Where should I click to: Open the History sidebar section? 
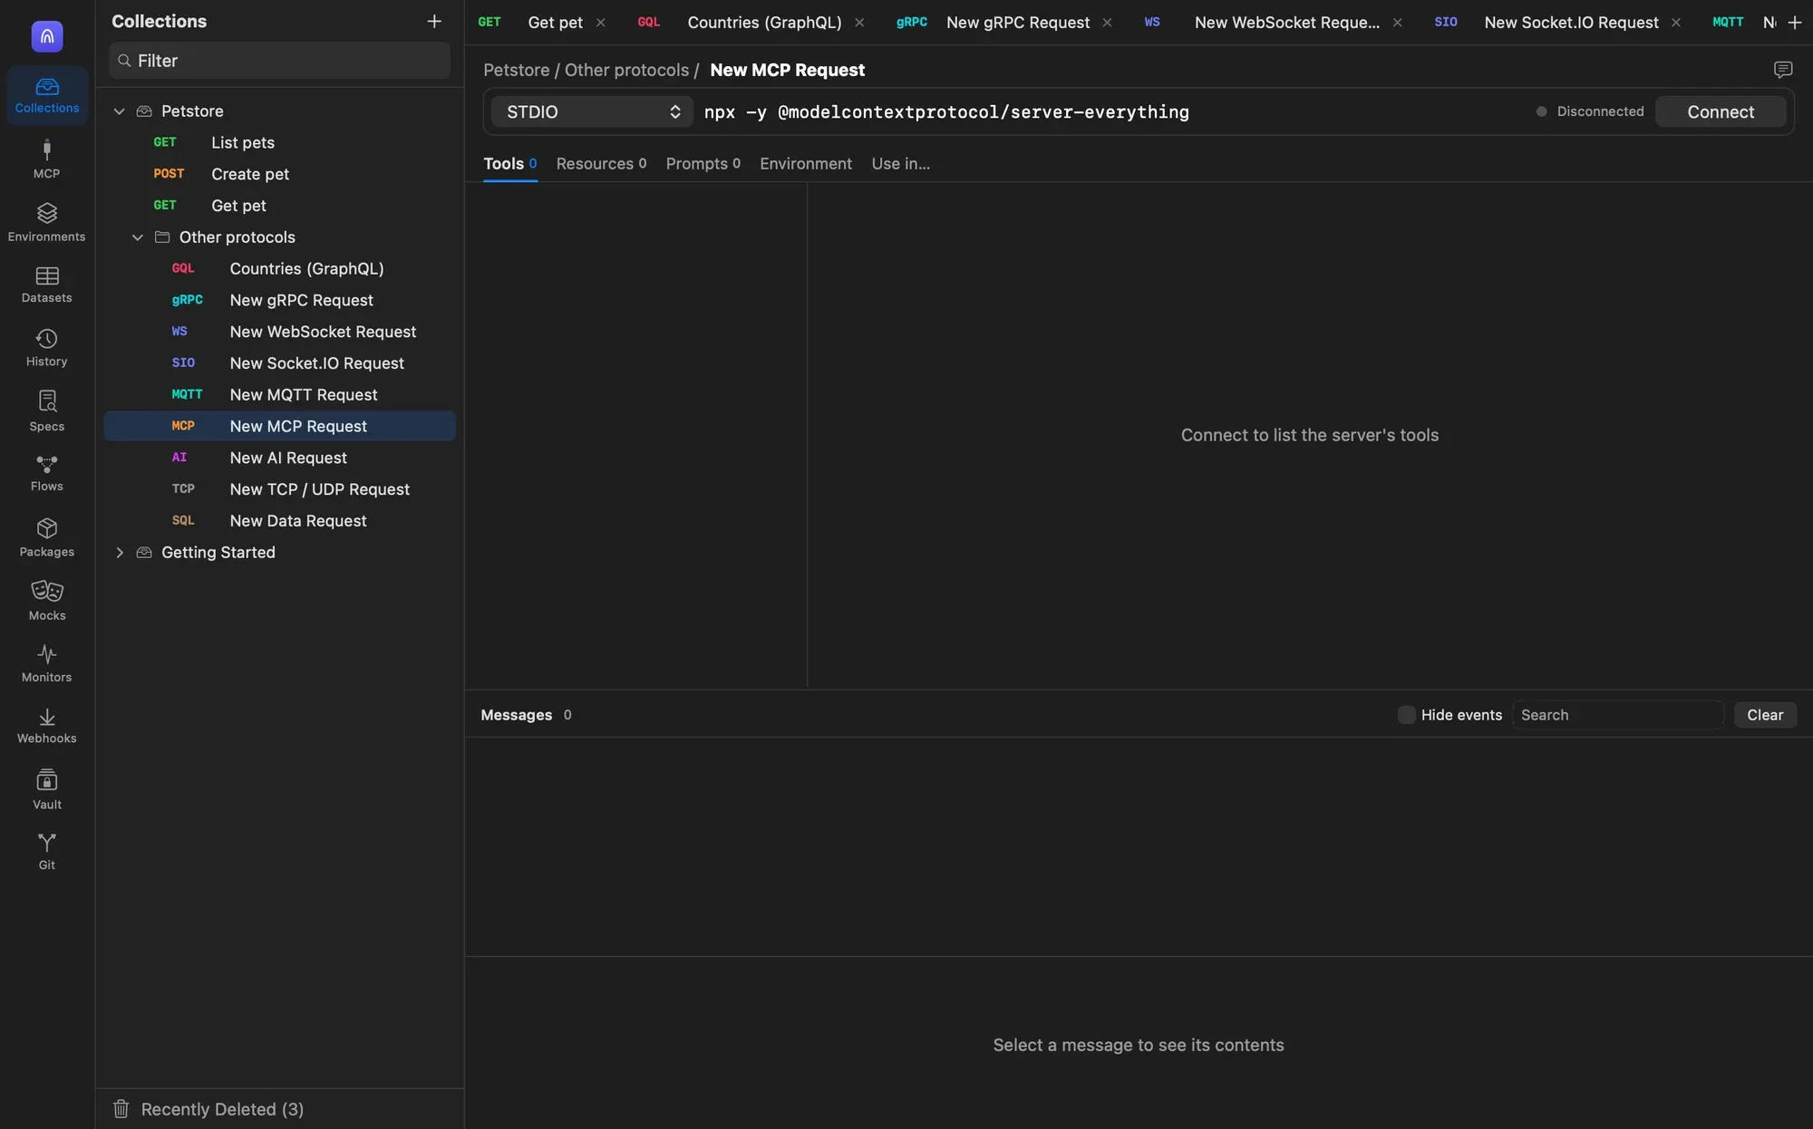coord(47,348)
